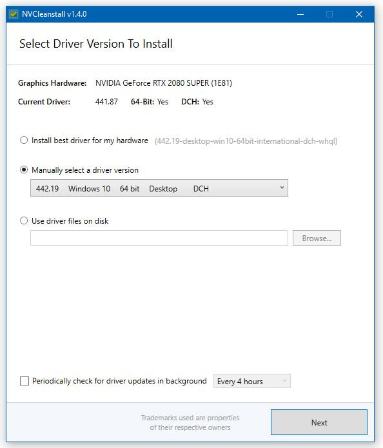Screen dimensions: 383x448
Task: Enable periodic driver update check checkbox
Action: 25,381
